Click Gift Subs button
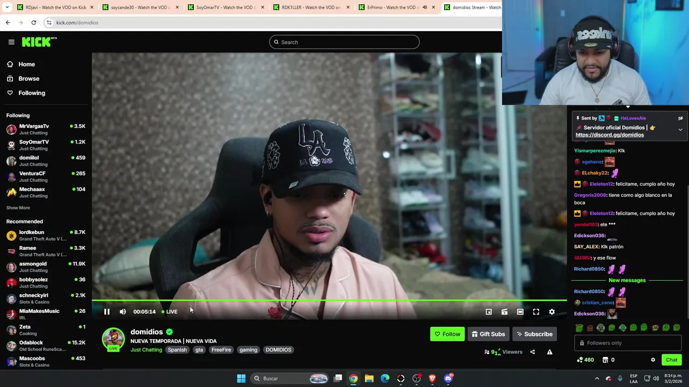Screen dimensions: 689x387 488,334
